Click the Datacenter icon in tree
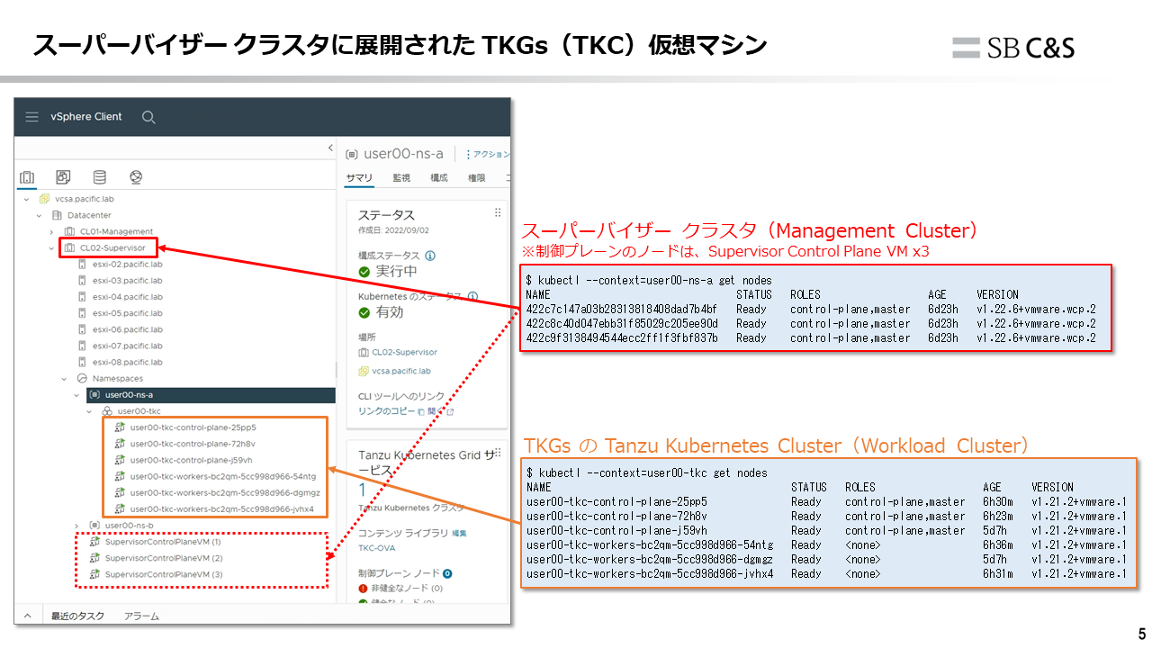The image size is (1152, 648). pos(57,215)
